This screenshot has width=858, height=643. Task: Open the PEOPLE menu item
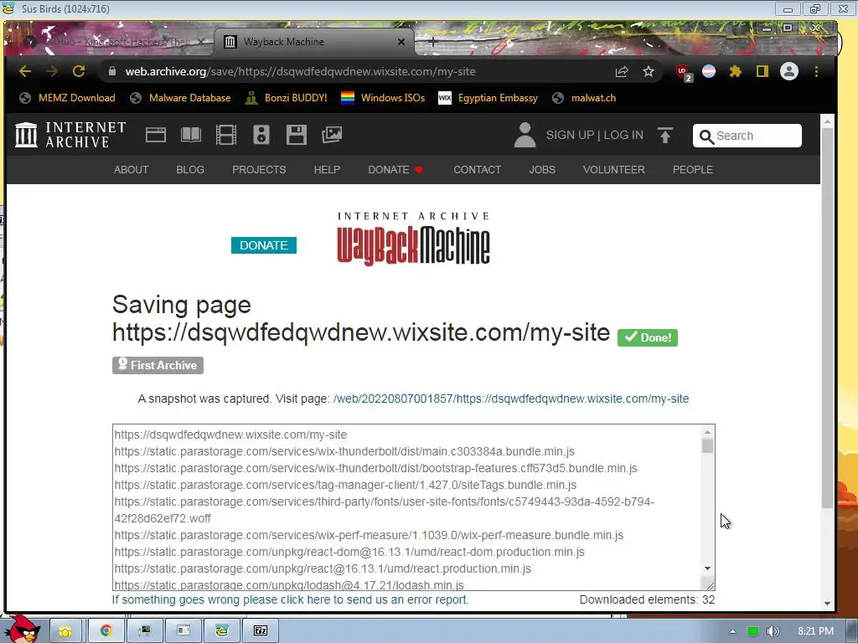click(x=692, y=169)
